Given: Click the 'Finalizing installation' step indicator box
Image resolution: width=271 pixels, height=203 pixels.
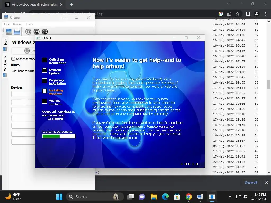Looking at the screenshot, I should coord(44,101).
